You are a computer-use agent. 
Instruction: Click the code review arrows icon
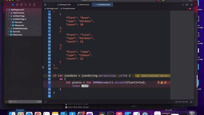183,5
